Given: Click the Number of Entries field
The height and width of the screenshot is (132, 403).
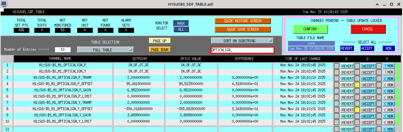Looking at the screenshot, I should click(62, 50).
